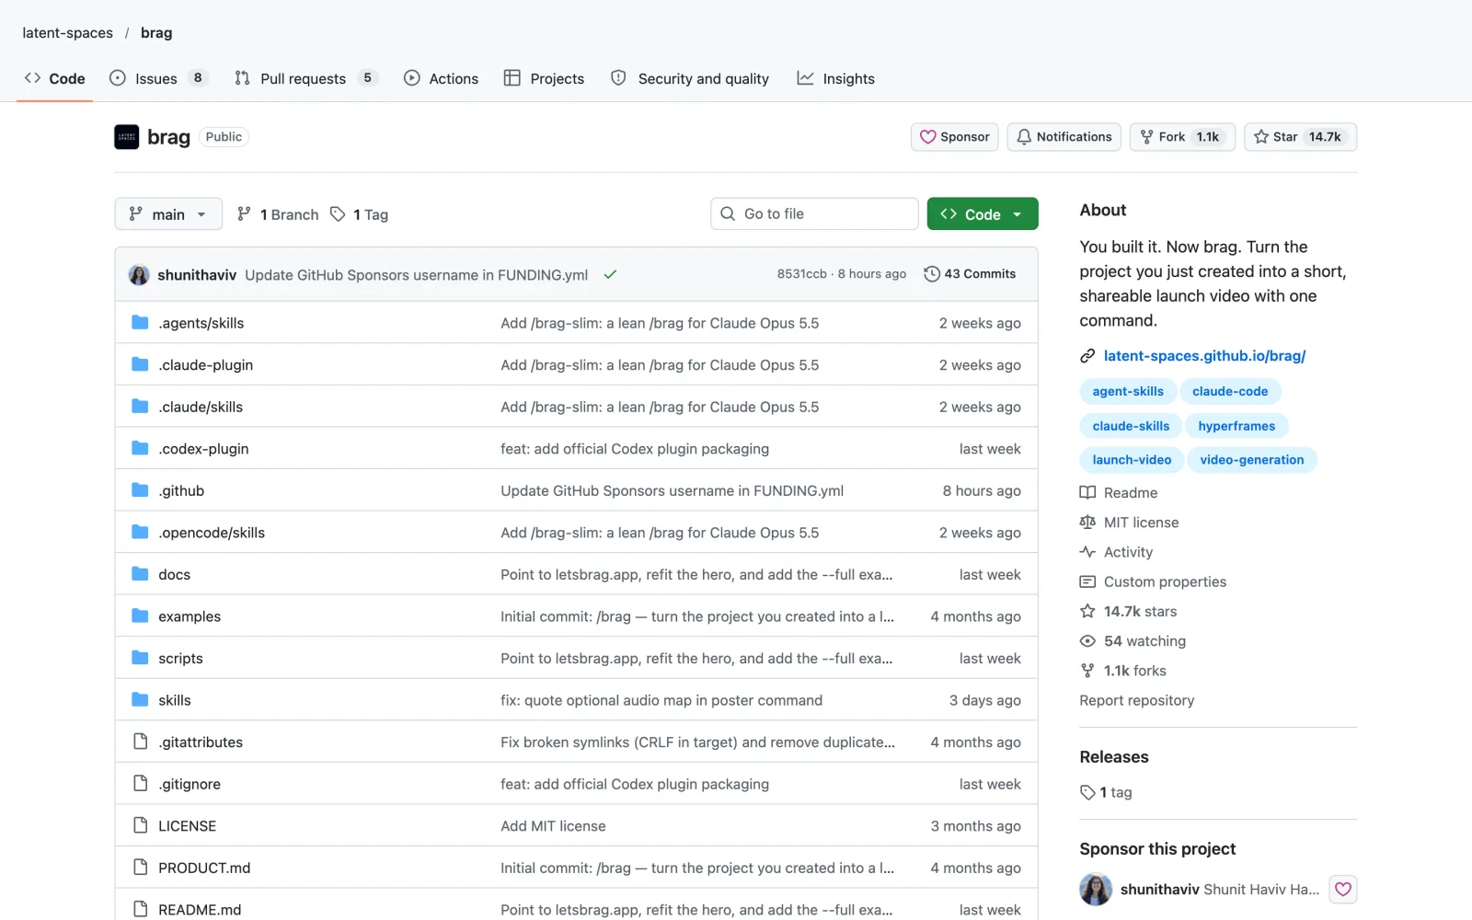Open latent-spaces owner breadcrumb
Viewport: 1472px width, 920px height.
click(68, 33)
